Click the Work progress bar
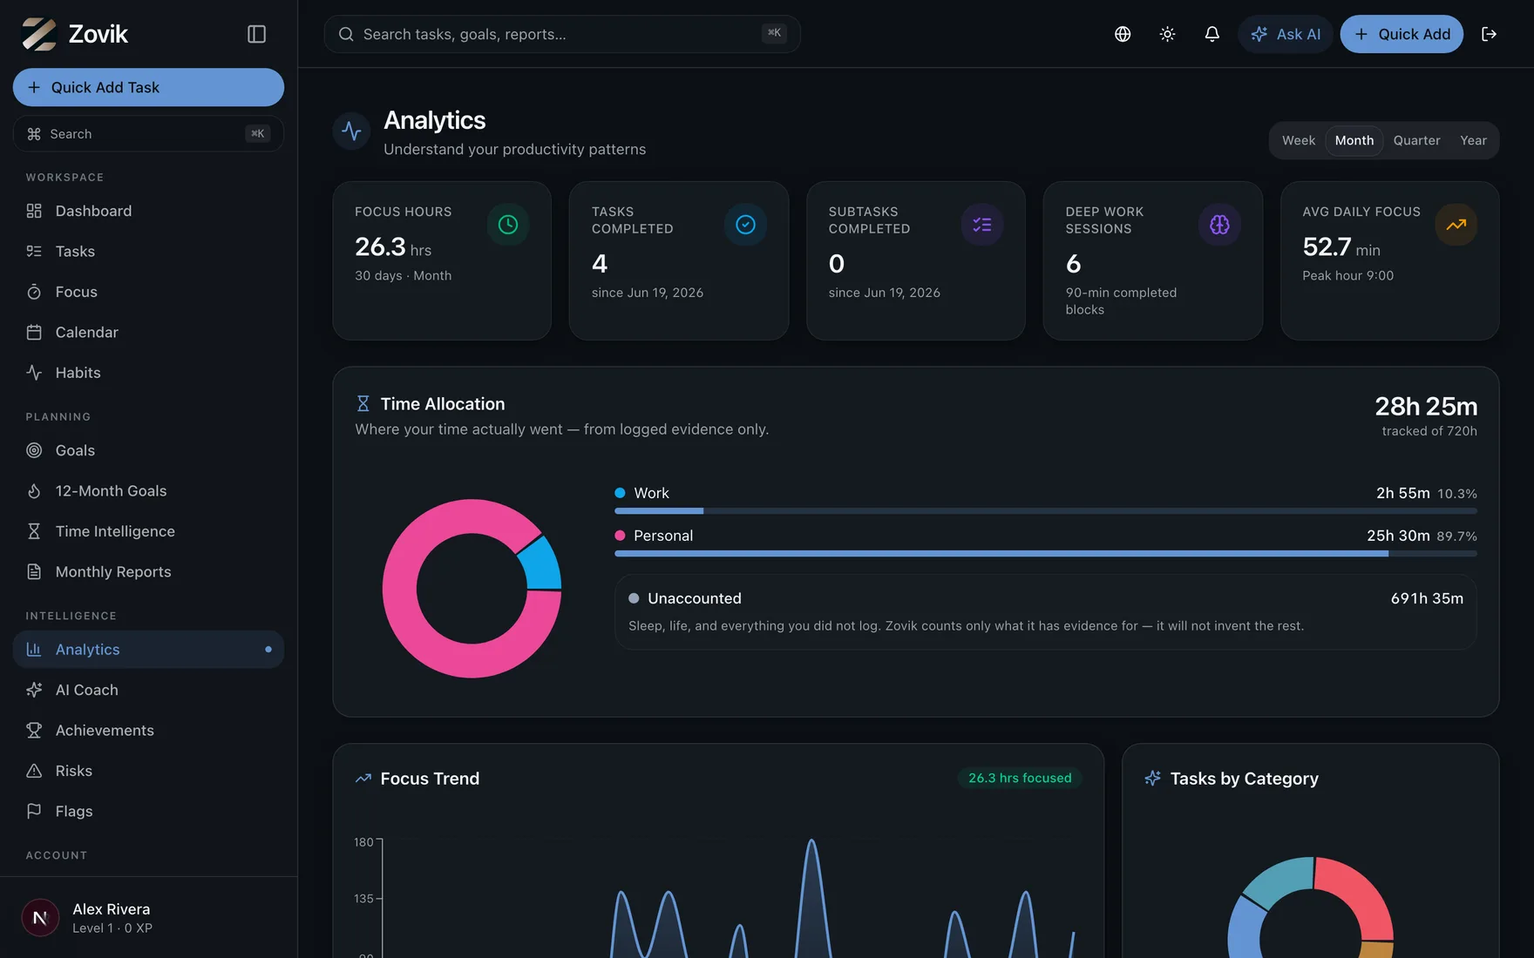The image size is (1534, 958). (x=1046, y=510)
